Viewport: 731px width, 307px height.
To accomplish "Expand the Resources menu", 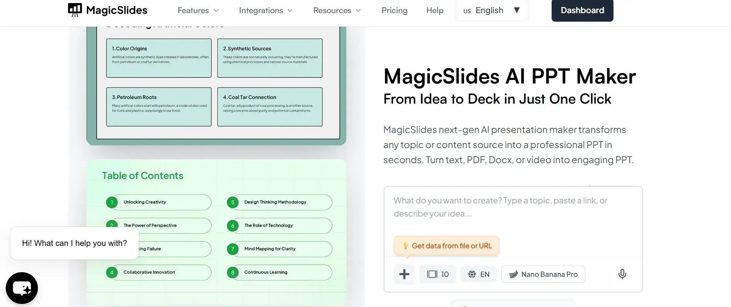I will (337, 10).
